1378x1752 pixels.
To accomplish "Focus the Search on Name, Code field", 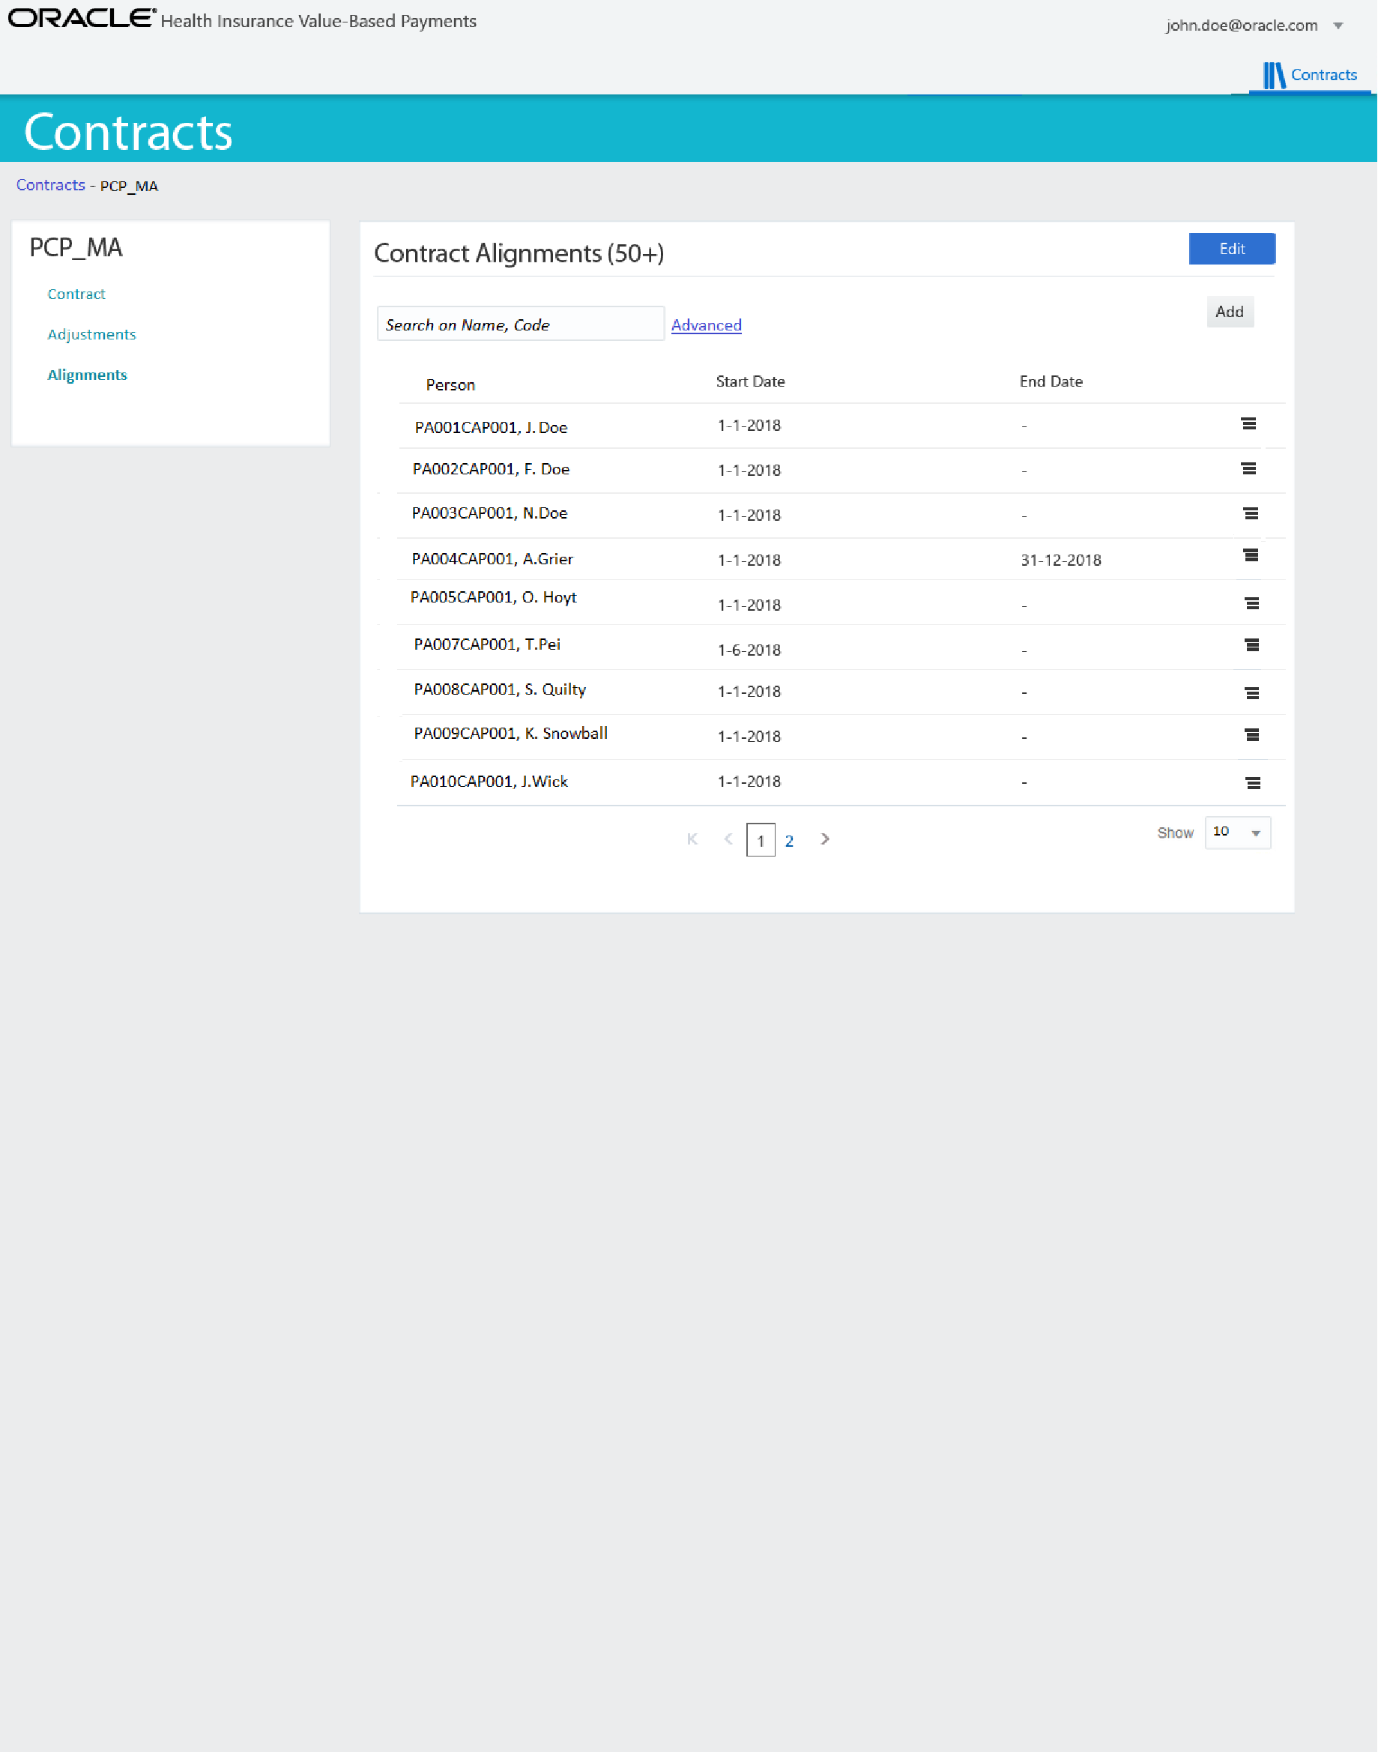I will [x=520, y=324].
